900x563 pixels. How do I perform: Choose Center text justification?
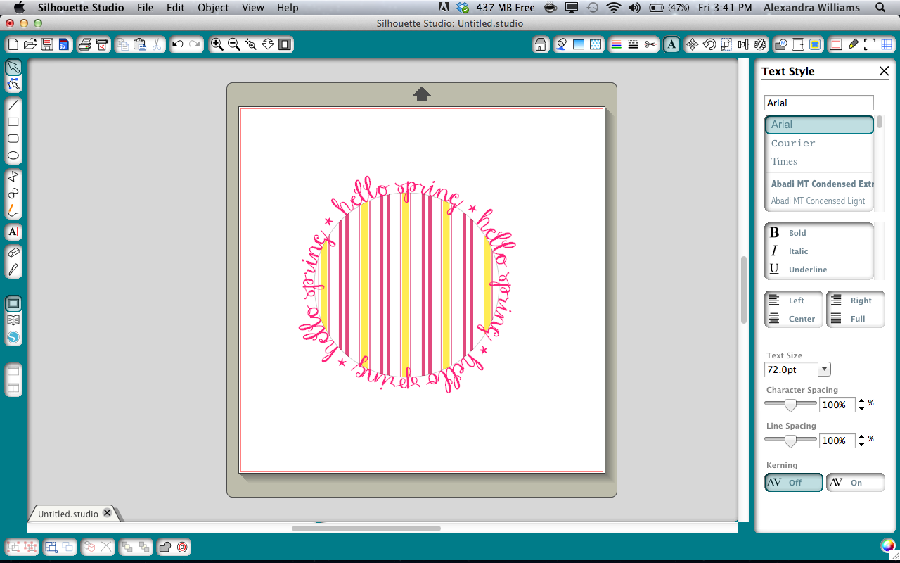[794, 319]
